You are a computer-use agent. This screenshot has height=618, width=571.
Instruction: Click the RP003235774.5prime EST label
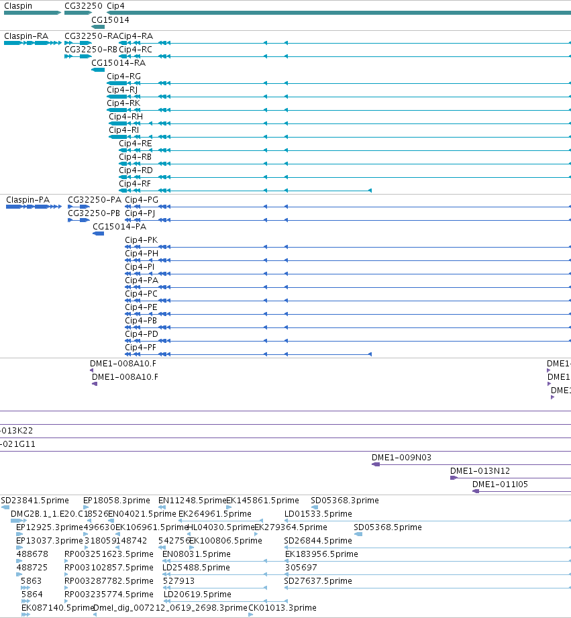[109, 594]
